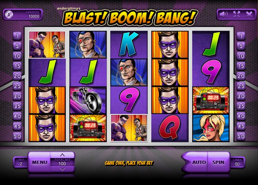258x185 pixels.
Task: Mute the game sound speaker icon
Action: [x=223, y=15]
